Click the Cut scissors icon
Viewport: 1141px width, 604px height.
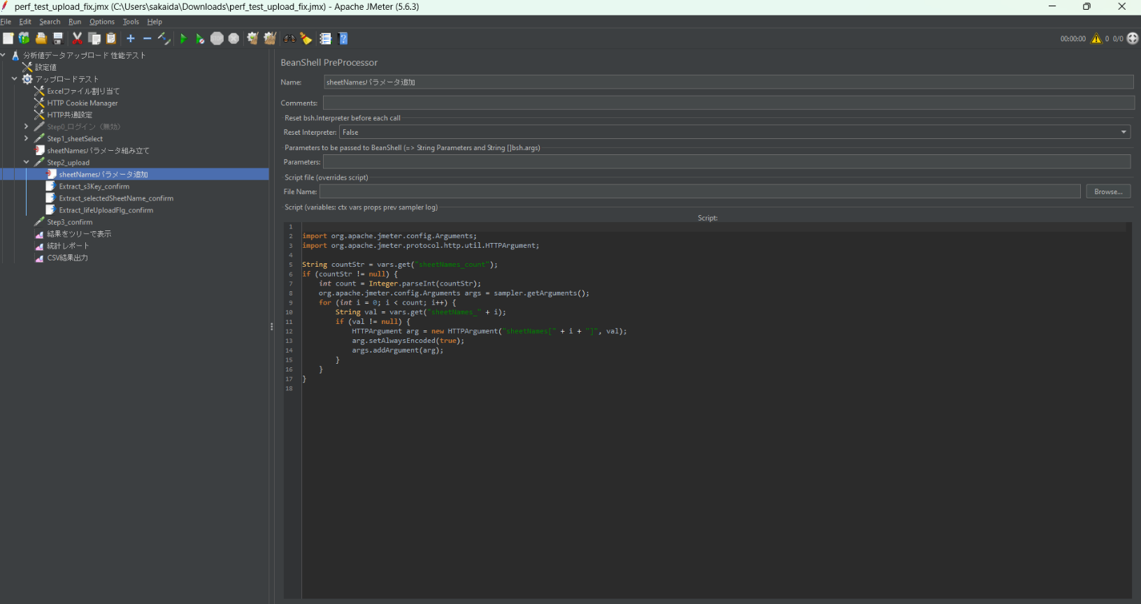pos(77,38)
